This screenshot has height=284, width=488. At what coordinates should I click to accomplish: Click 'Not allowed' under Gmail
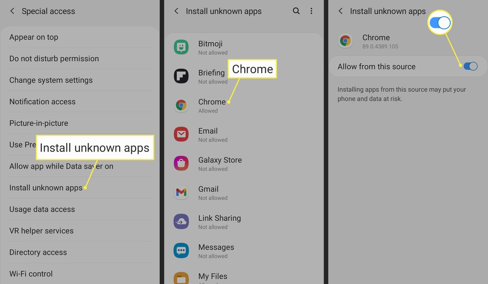(x=213, y=198)
